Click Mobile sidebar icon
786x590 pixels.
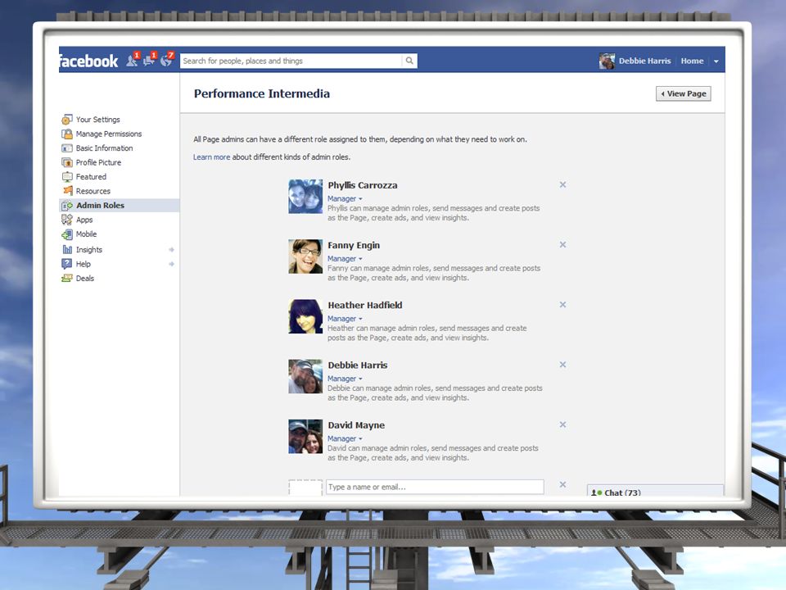(66, 234)
